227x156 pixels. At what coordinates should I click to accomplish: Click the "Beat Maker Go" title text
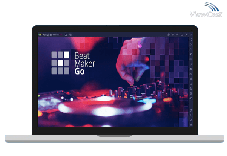click(x=85, y=63)
